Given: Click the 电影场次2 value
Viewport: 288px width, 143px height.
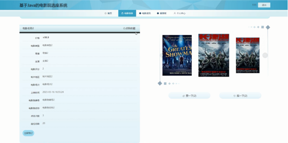Looking at the screenshot, I should [x=47, y=84].
